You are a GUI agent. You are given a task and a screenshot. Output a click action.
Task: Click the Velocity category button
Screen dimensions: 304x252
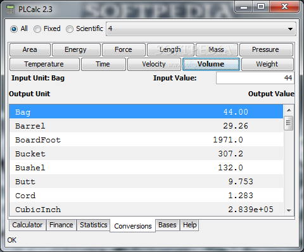click(x=154, y=64)
